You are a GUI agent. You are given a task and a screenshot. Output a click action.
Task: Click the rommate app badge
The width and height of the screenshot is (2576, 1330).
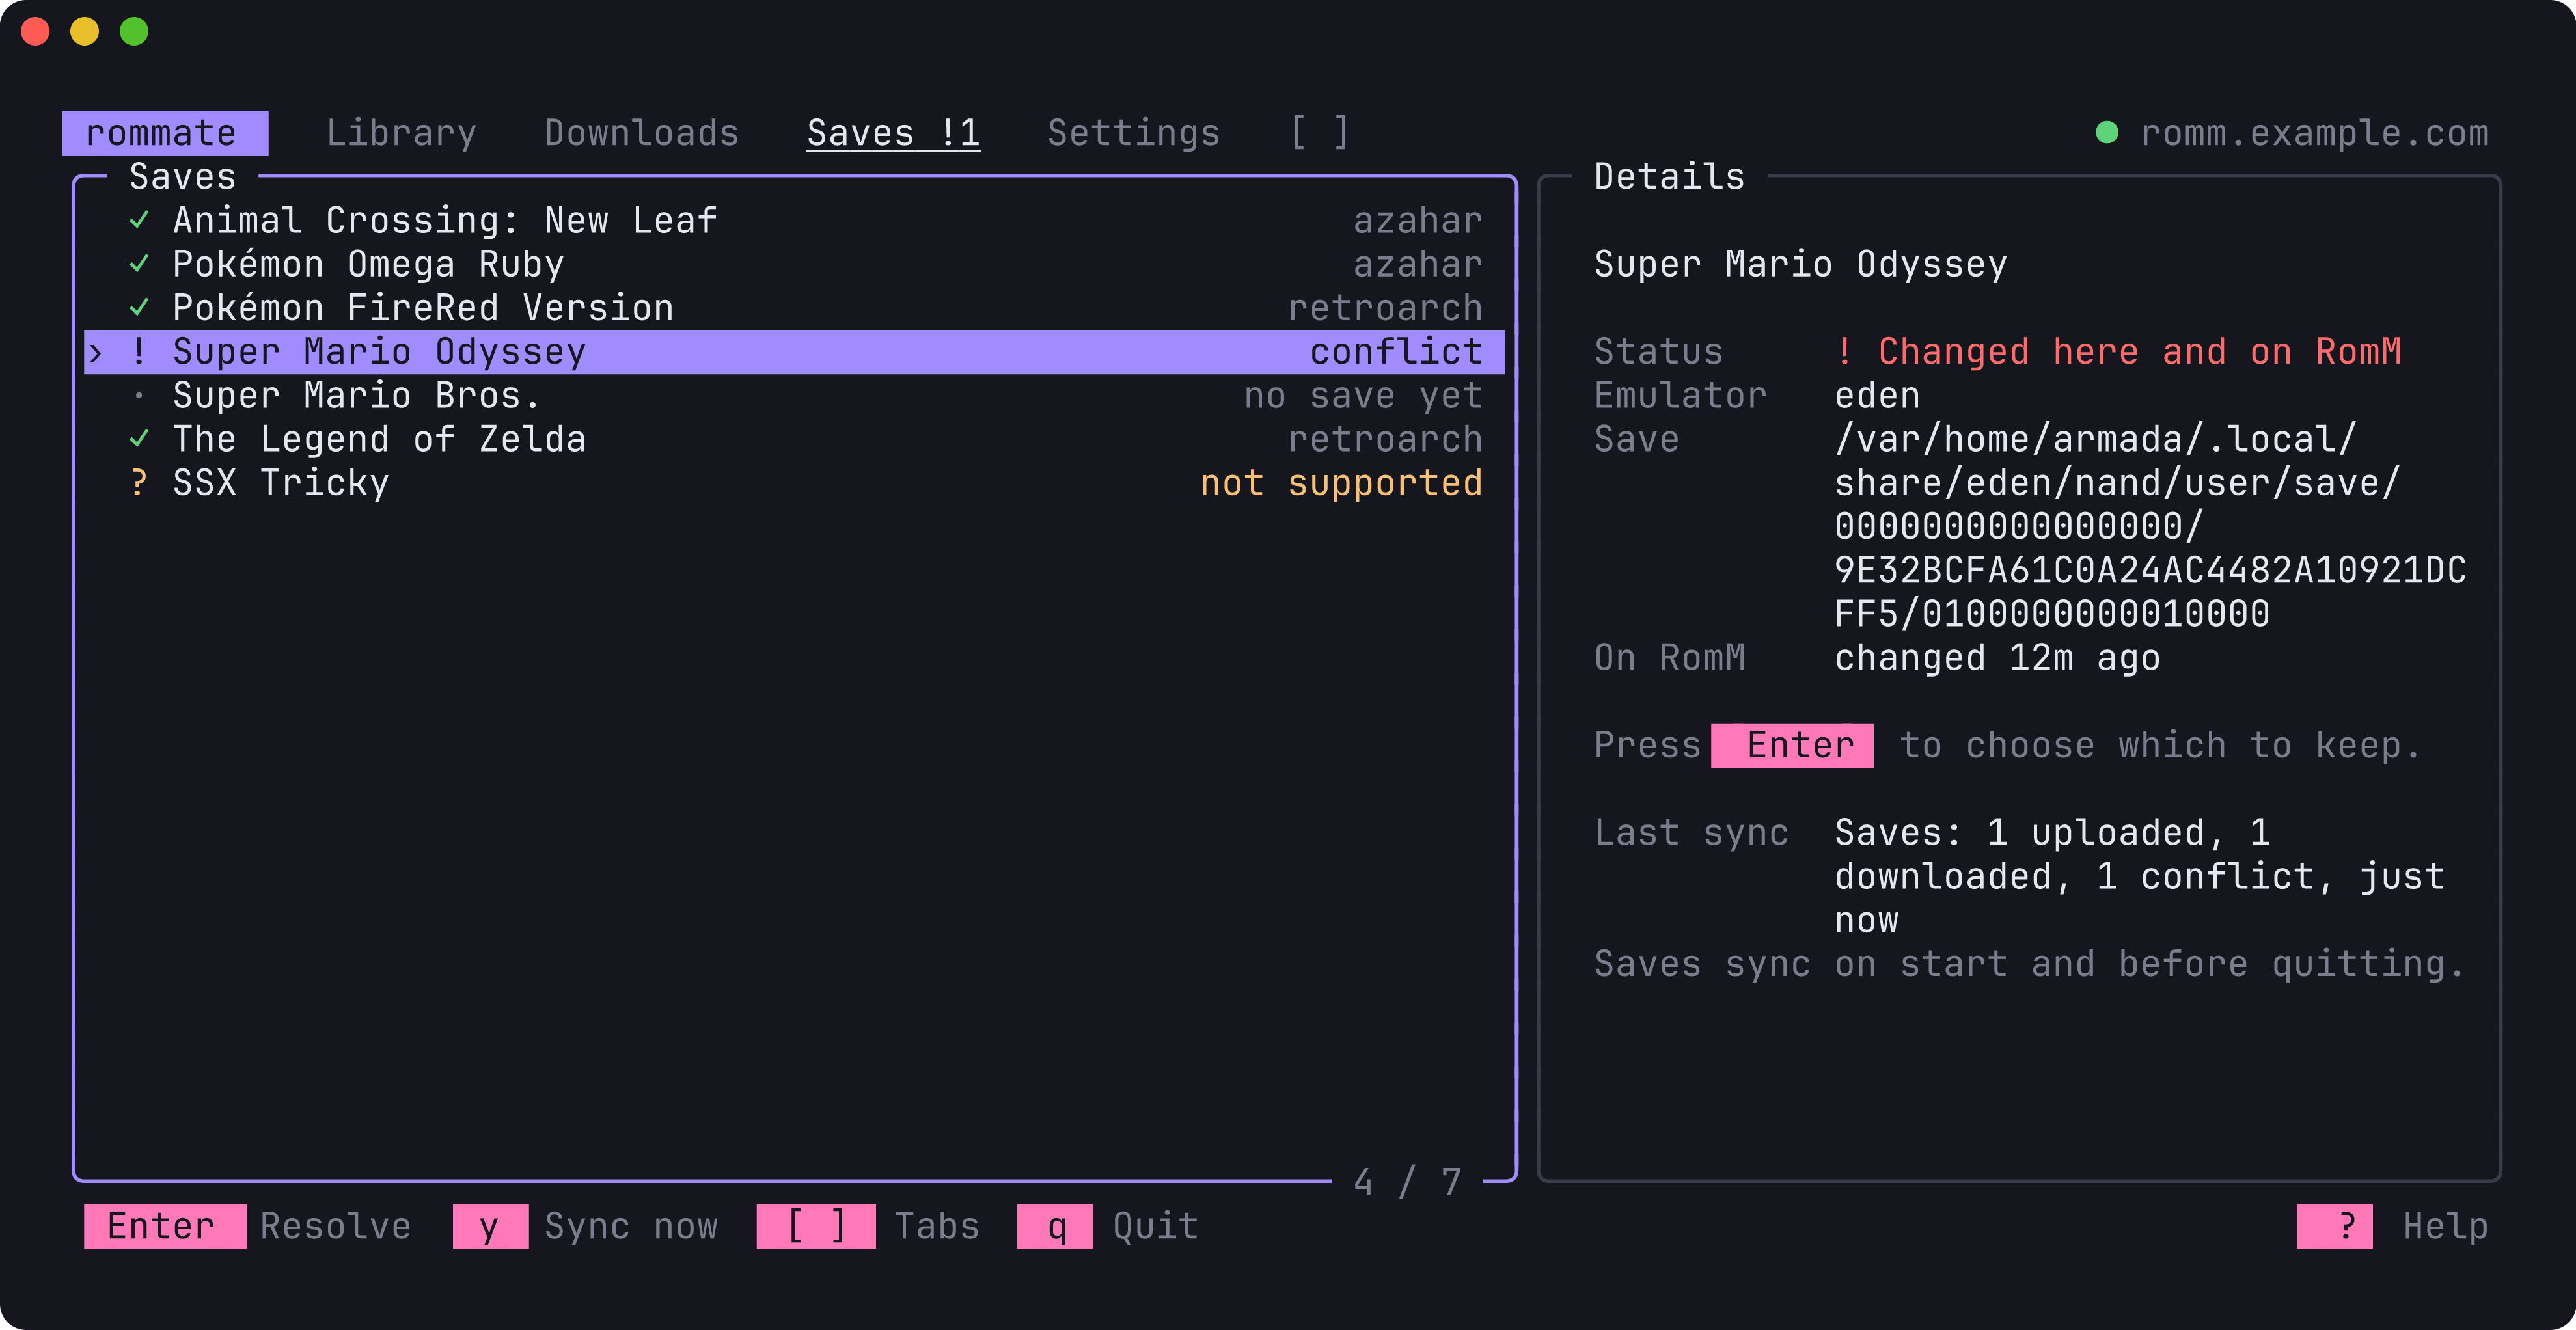[x=165, y=133]
